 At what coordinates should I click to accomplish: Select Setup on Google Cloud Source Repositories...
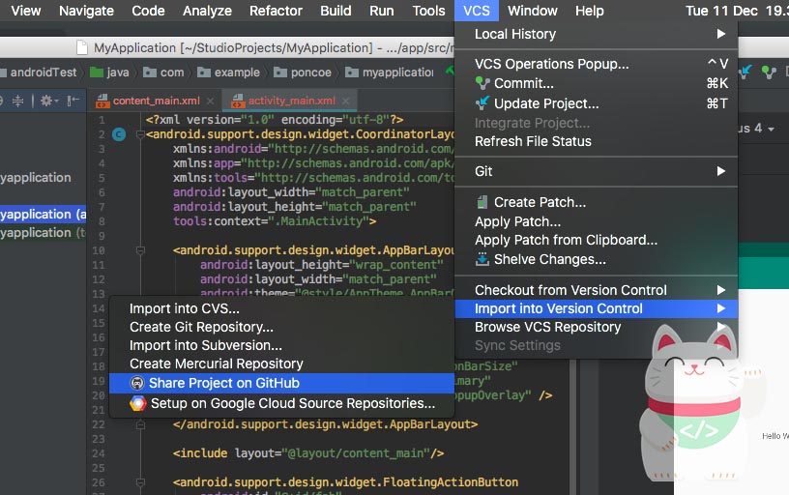click(281, 403)
